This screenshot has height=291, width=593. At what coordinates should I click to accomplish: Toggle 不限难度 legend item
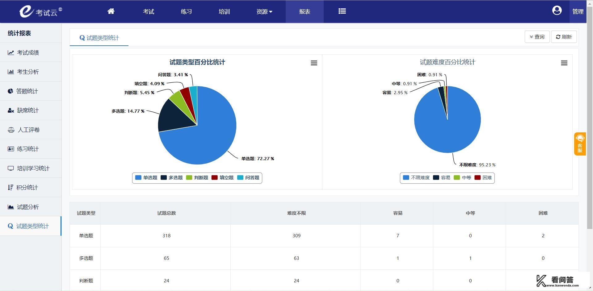point(416,178)
